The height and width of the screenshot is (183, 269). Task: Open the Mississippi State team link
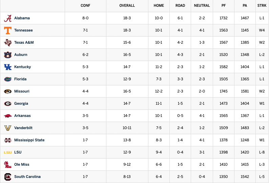(x=29, y=140)
